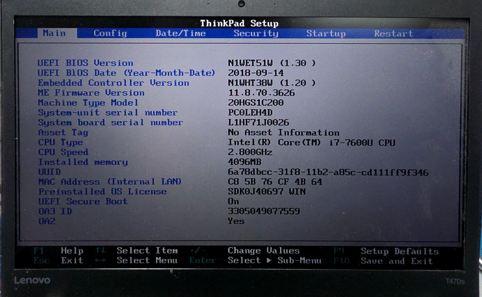Viewport: 482px width, 297px height.
Task: Click MAC Address (Internal LAN) label
Action: click(x=110, y=181)
